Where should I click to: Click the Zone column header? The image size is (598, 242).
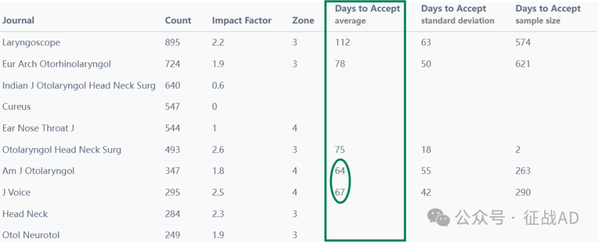[303, 20]
